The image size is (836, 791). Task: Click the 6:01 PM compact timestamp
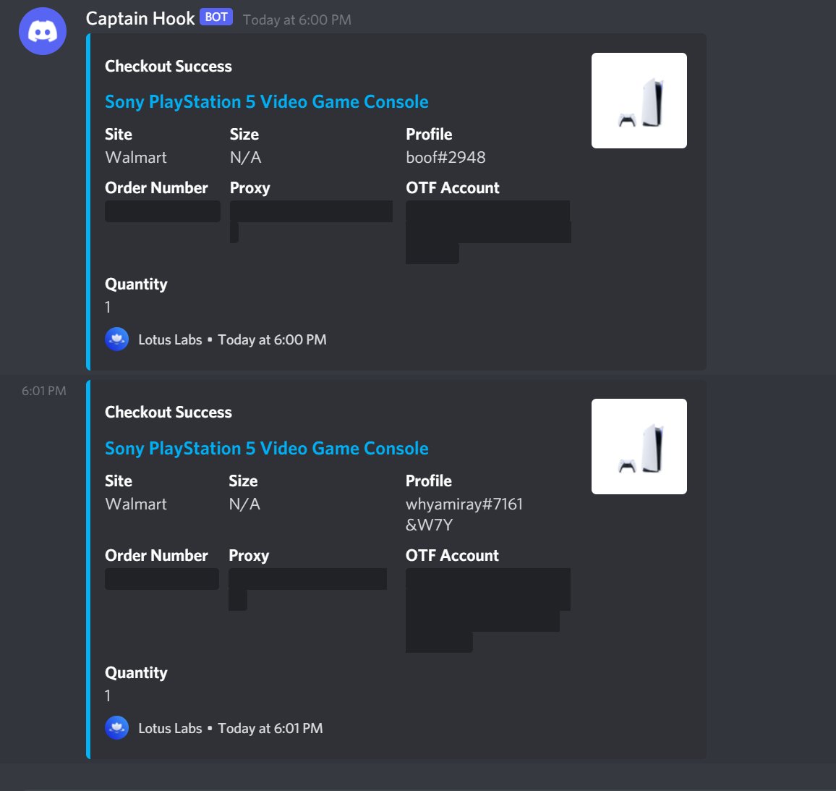43,391
